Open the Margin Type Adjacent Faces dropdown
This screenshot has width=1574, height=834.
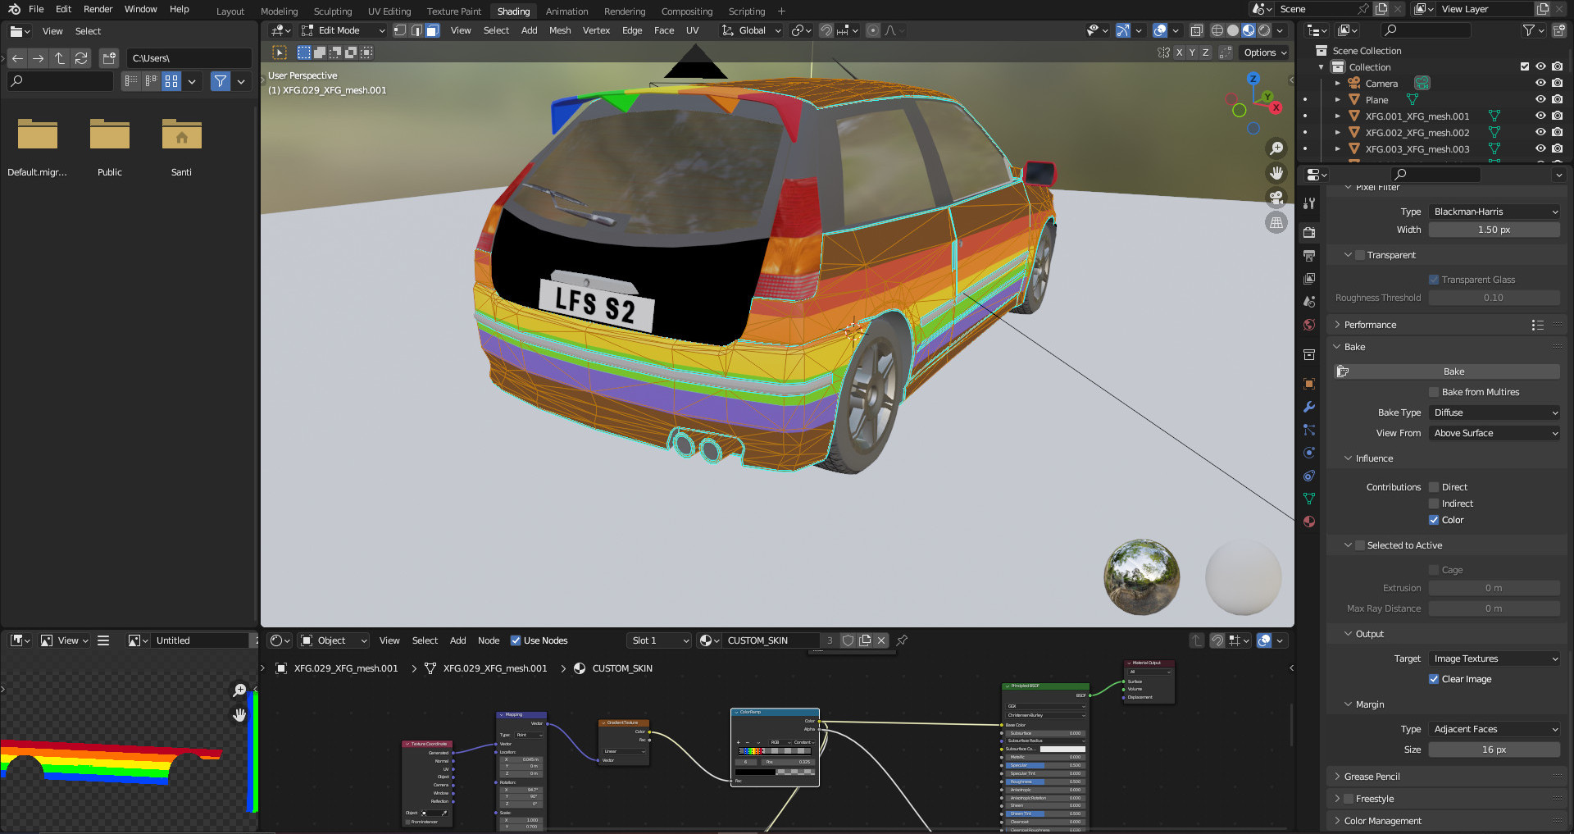[1494, 729]
